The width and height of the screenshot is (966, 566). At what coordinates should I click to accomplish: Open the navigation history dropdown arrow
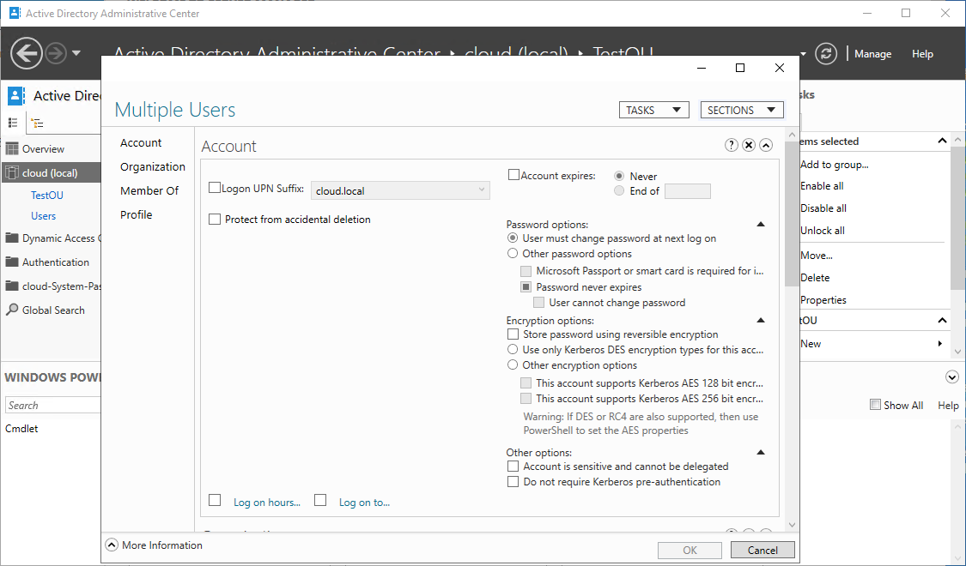(76, 53)
